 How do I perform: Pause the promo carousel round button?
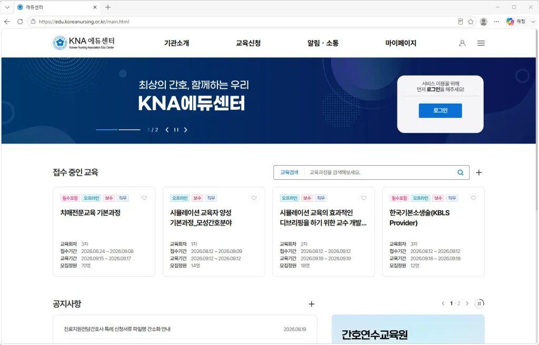click(x=479, y=303)
